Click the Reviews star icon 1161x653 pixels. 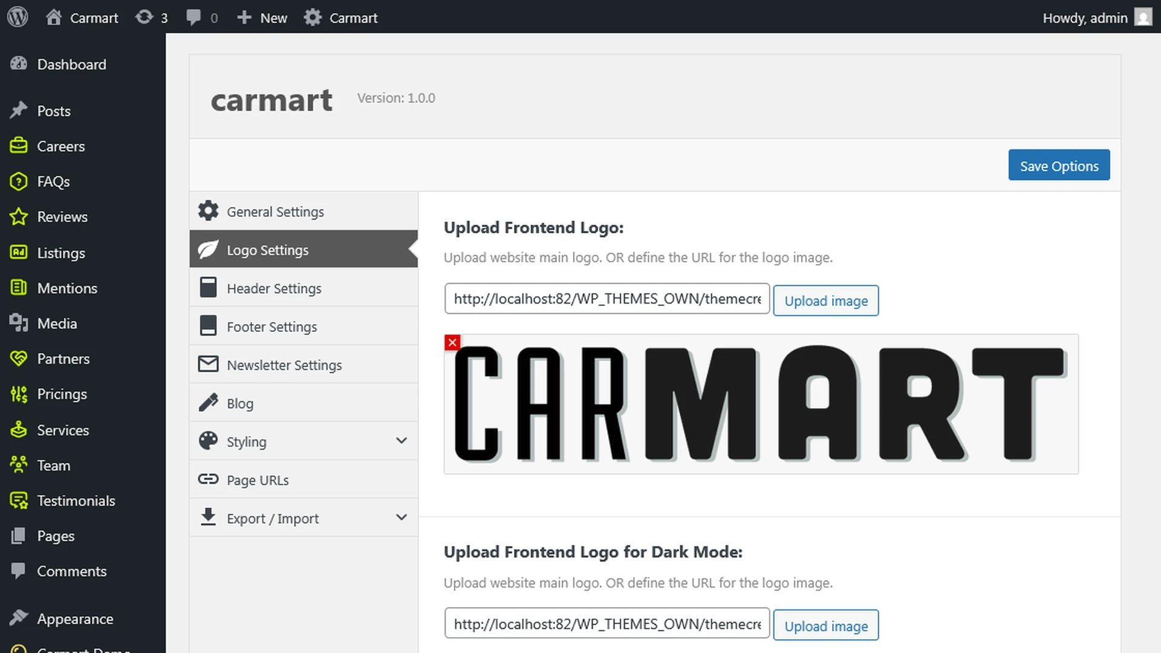(x=19, y=216)
